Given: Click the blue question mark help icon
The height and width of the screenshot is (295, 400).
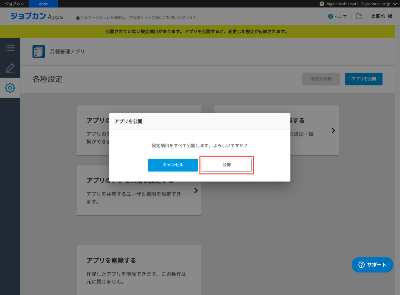Looking at the screenshot, I should 331,16.
